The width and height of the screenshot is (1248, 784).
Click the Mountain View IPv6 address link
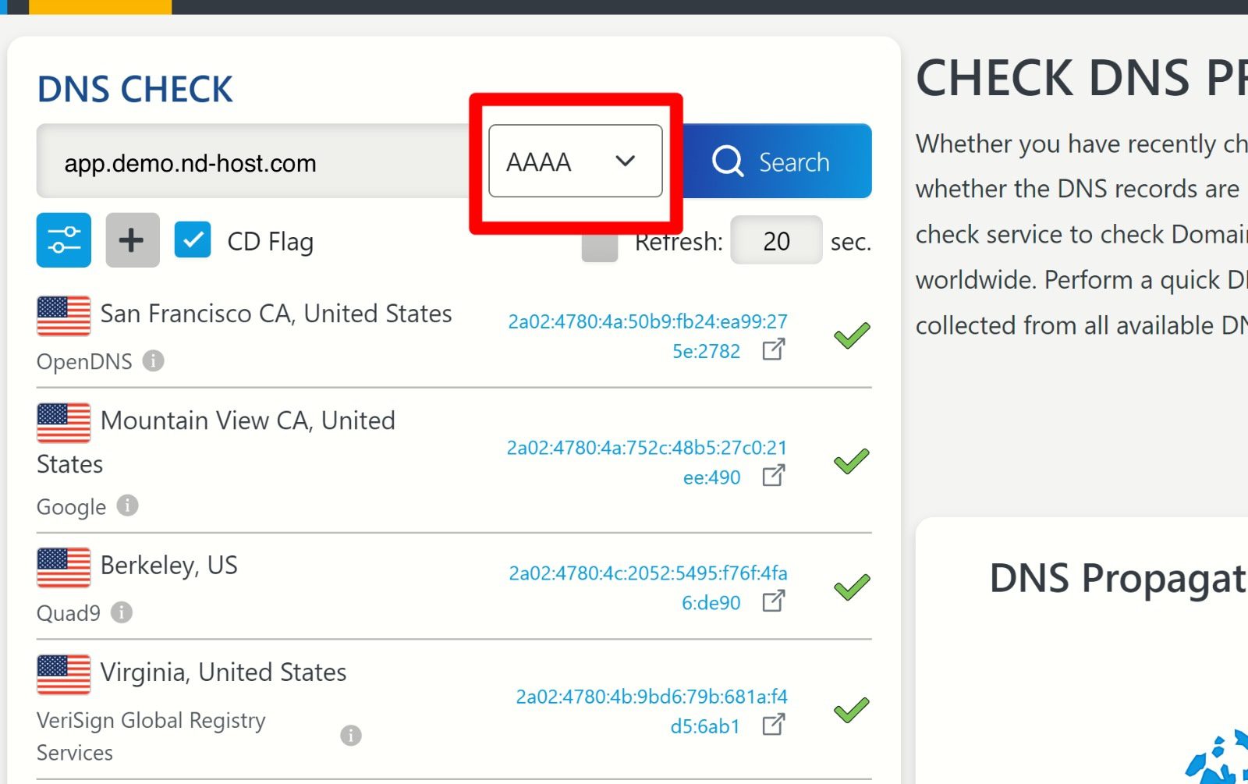coord(647,448)
